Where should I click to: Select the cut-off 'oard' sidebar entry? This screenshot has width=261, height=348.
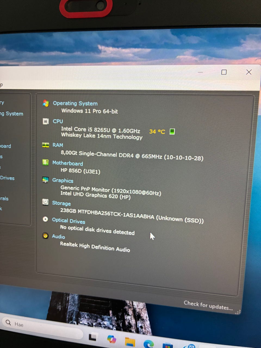click(x=5, y=146)
